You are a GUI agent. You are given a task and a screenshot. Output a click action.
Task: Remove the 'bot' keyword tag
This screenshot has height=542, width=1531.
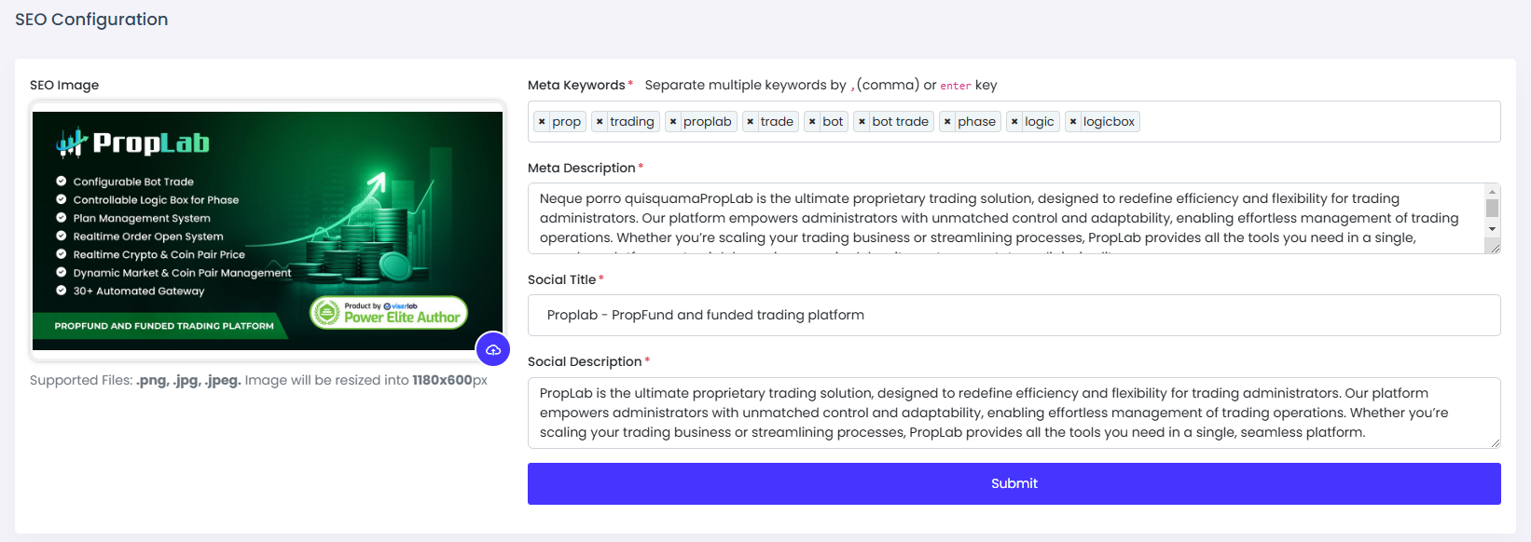point(812,122)
